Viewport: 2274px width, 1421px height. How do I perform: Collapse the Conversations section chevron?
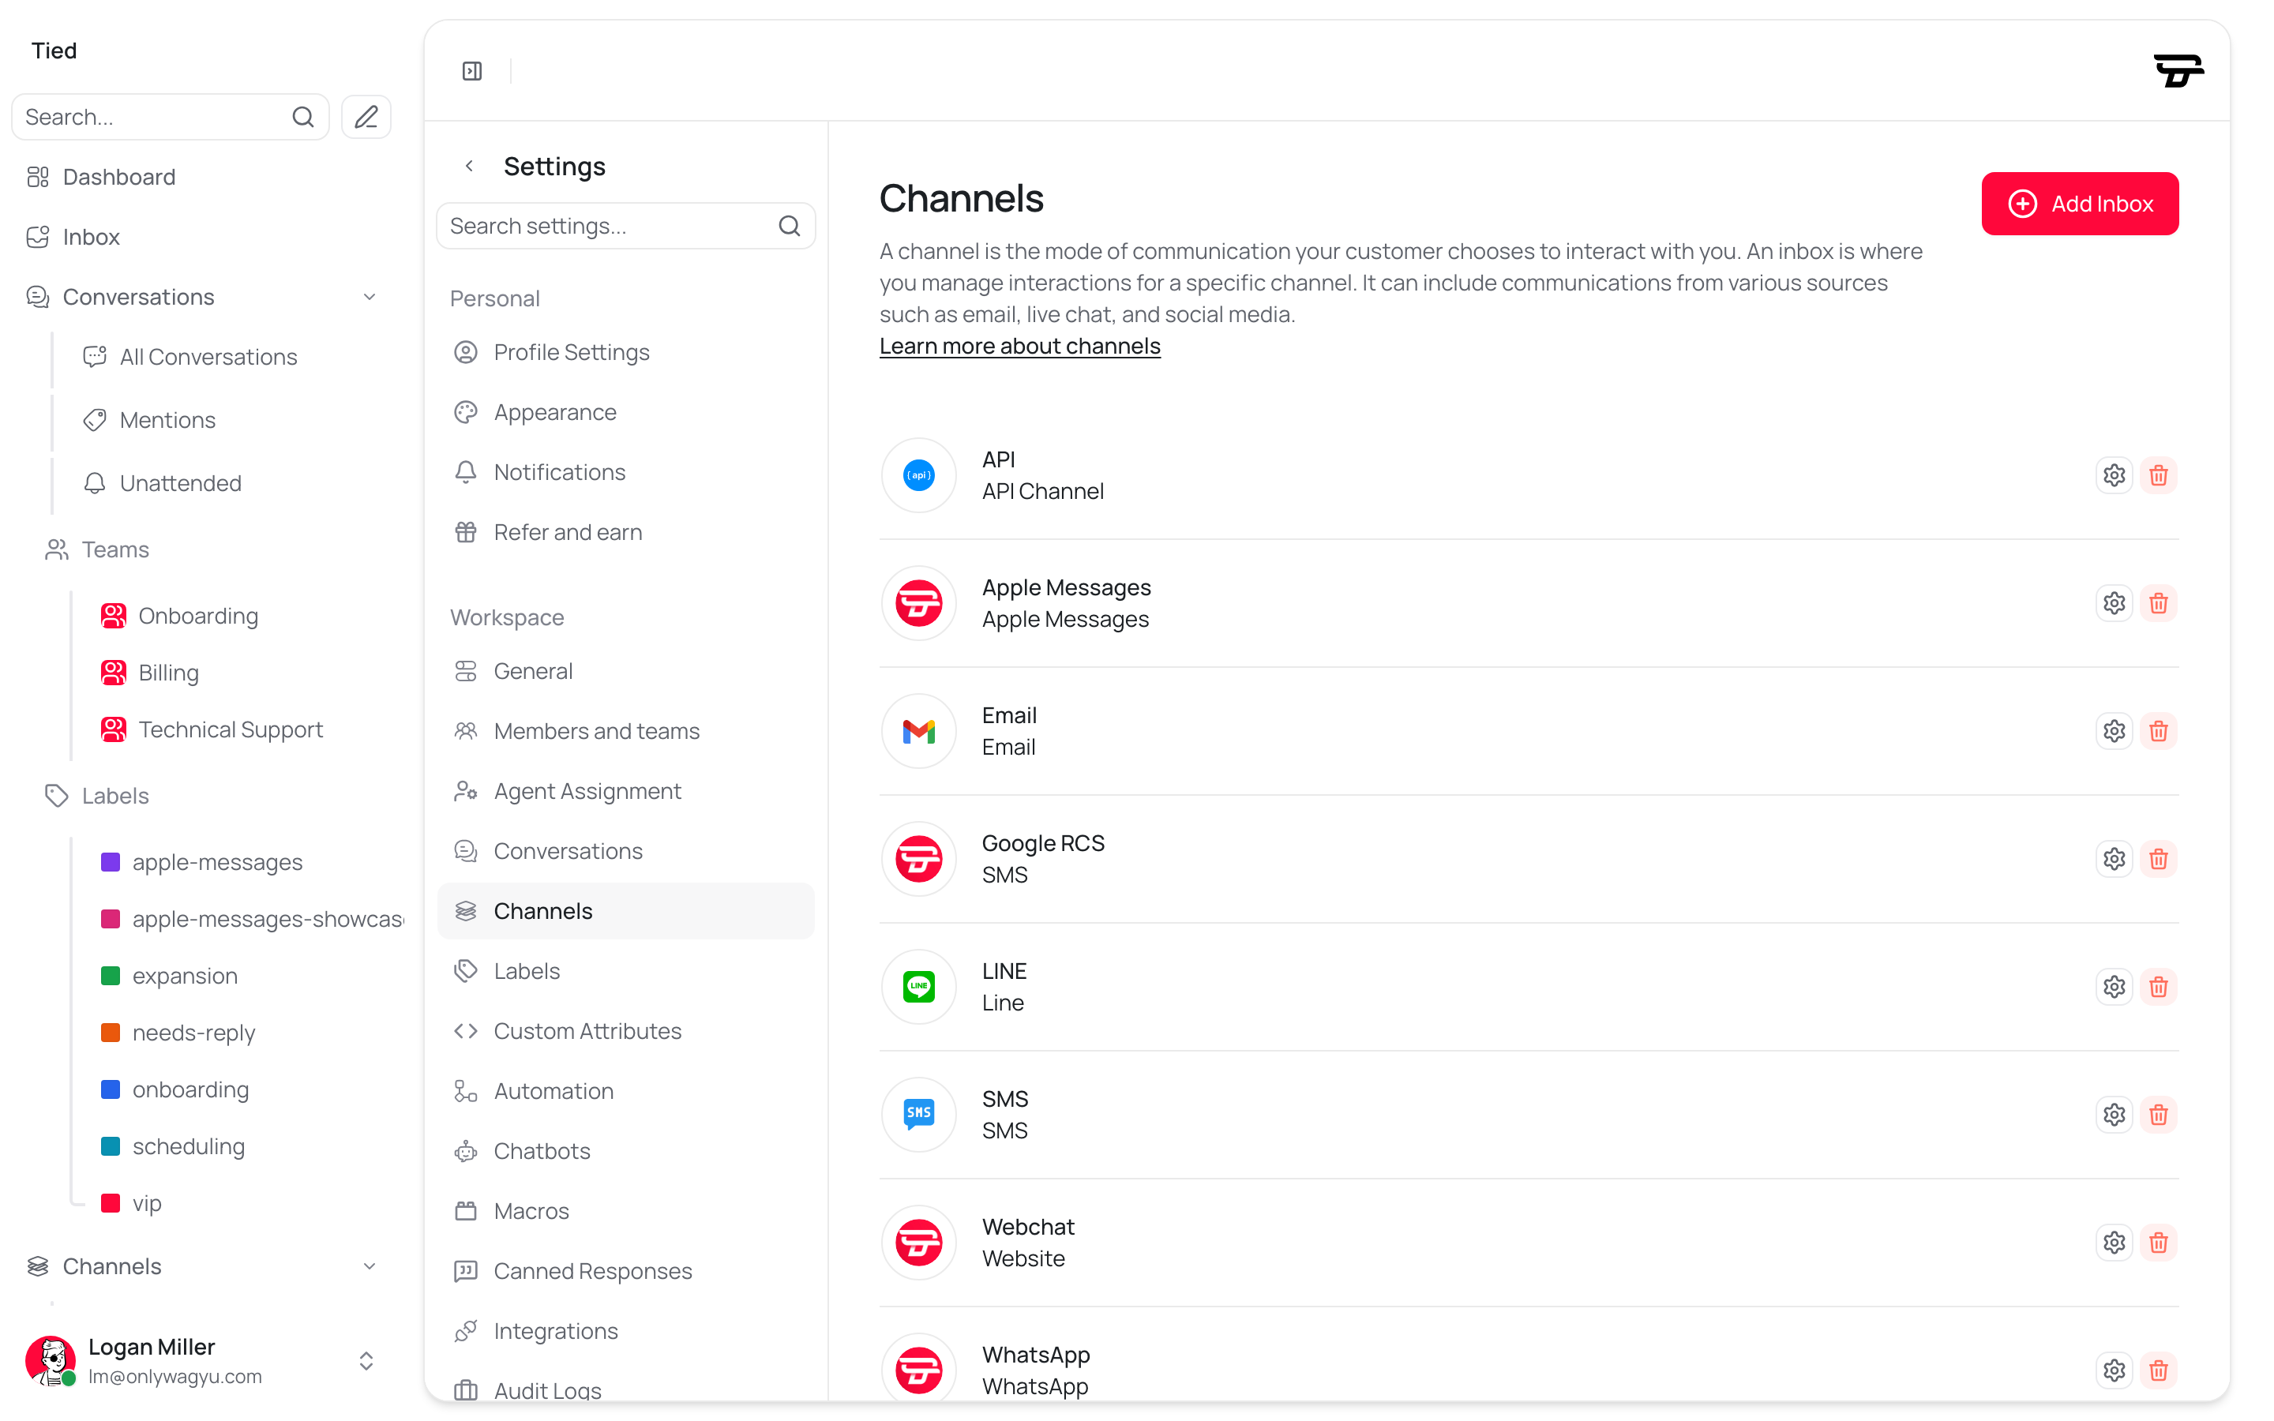(370, 297)
